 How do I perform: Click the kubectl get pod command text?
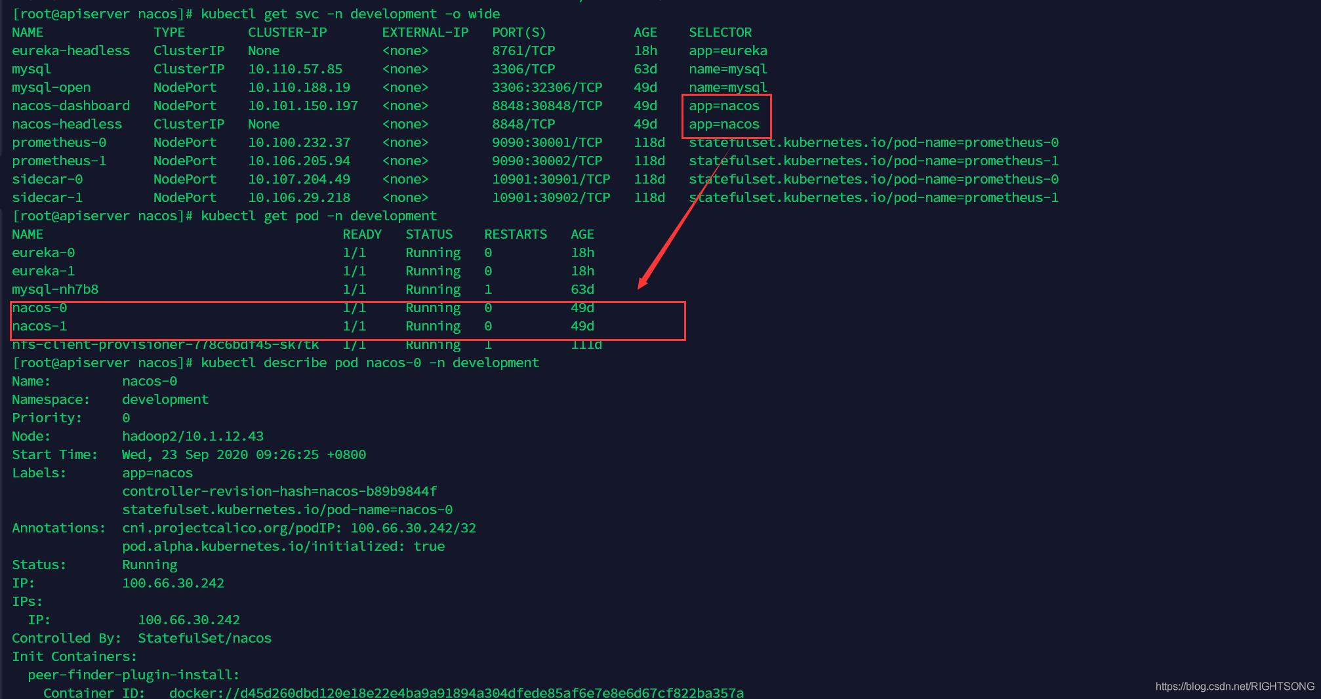pyautogui.click(x=319, y=216)
